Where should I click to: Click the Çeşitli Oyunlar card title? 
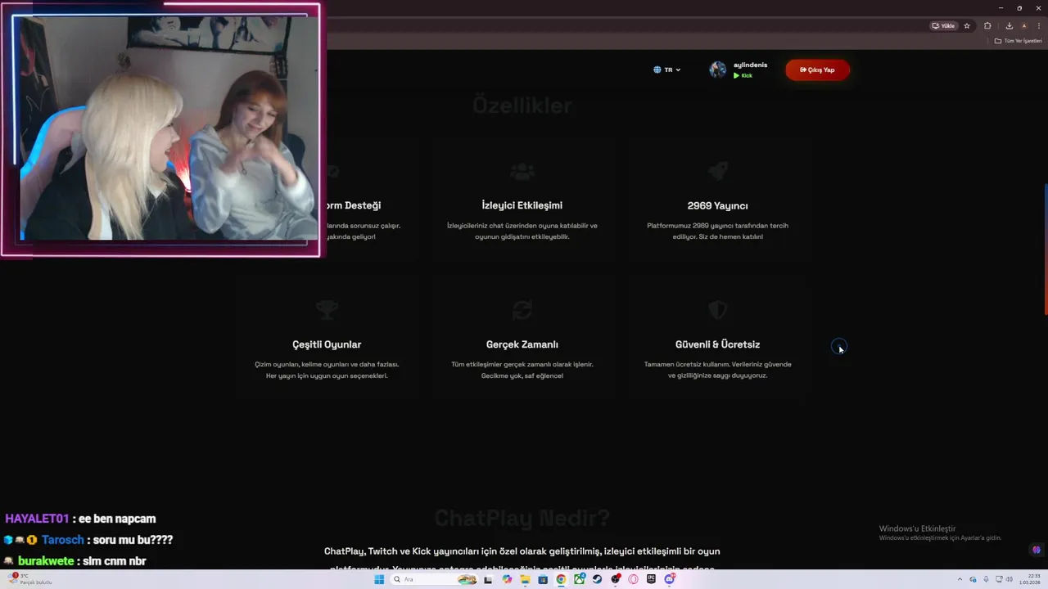click(327, 344)
